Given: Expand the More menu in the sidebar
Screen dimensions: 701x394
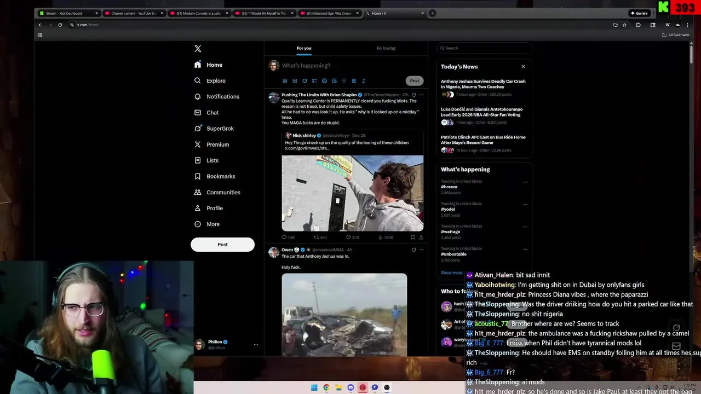Looking at the screenshot, I should point(207,224).
